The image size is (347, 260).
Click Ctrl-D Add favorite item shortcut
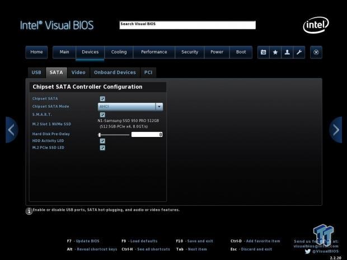pyautogui.click(x=255, y=241)
